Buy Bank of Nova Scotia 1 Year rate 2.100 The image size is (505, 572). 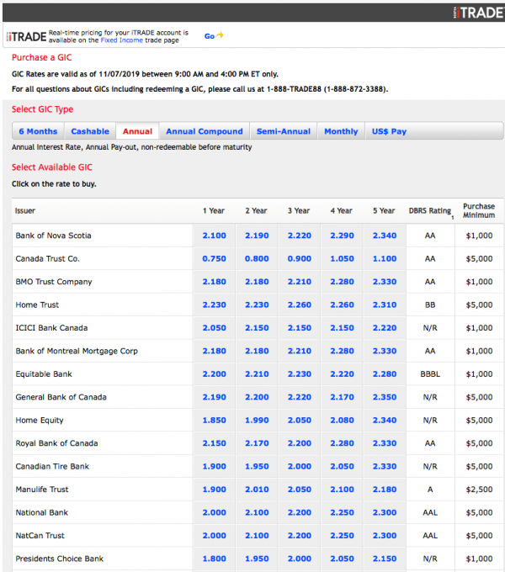214,236
